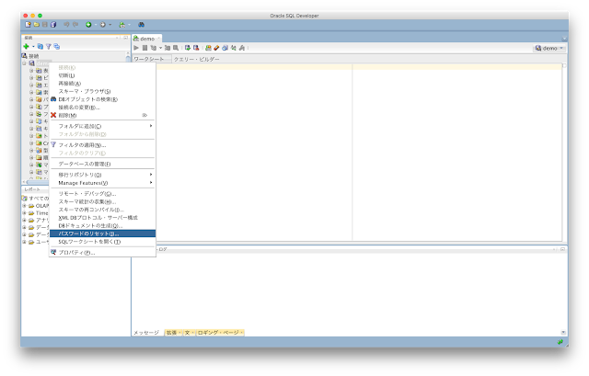
Task: Open the demo connection selector dropdown
Action: [549, 48]
